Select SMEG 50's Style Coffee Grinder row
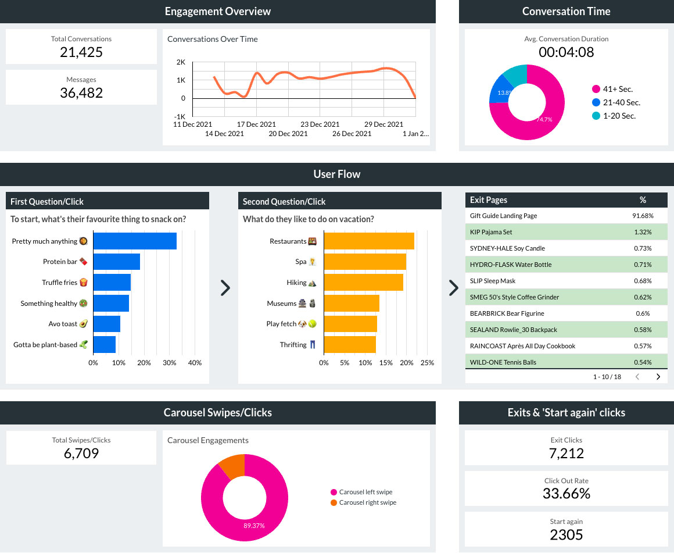The height and width of the screenshot is (553, 674). click(x=566, y=297)
